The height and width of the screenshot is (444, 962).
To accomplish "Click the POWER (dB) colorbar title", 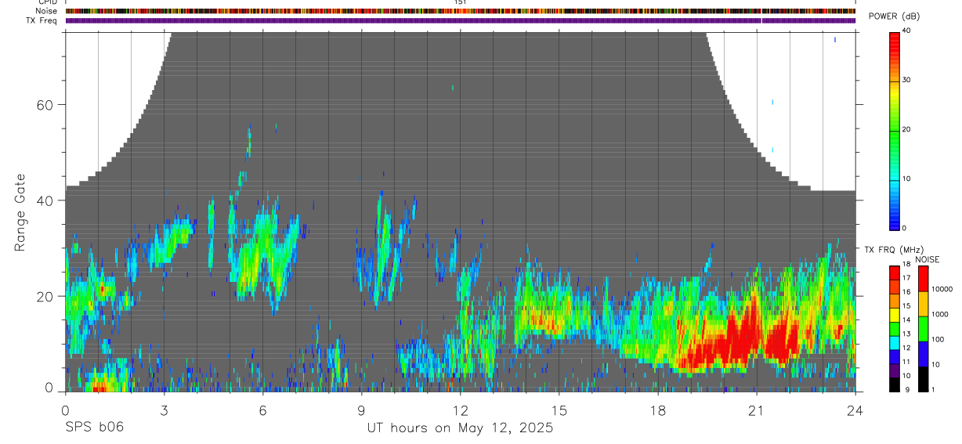I will tap(894, 17).
